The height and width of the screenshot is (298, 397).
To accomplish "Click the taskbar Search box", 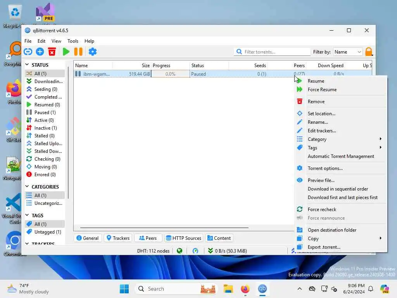I will point(176,289).
